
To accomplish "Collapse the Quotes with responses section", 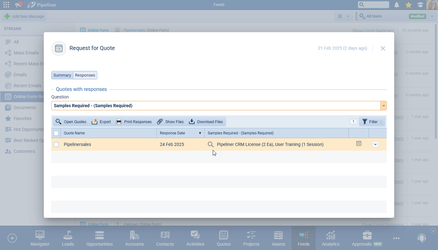I will [x=53, y=89].
